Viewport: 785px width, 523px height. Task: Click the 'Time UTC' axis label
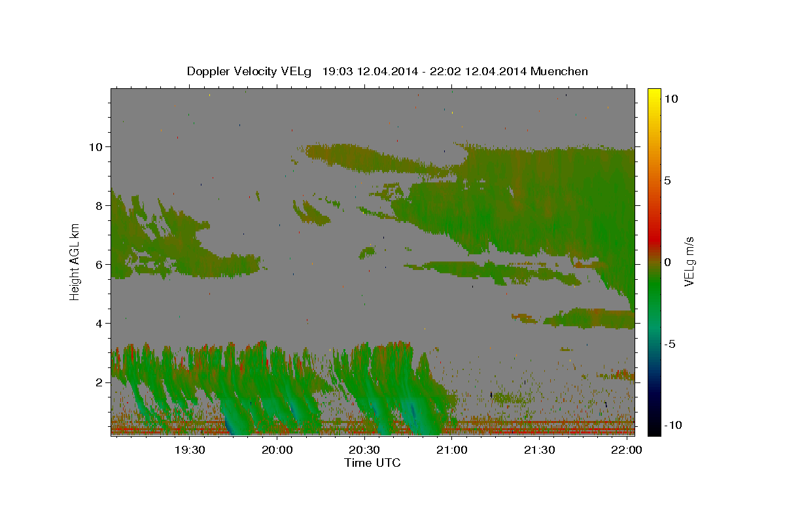point(372,463)
